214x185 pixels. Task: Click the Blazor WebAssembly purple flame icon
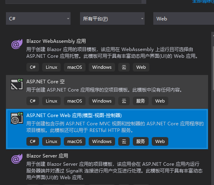pyautogui.click(x=17, y=44)
